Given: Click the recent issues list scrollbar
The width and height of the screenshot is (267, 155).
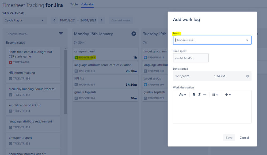Looking at the screenshot, I should (66, 81).
